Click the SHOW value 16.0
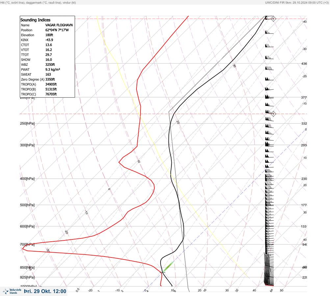 49,60
